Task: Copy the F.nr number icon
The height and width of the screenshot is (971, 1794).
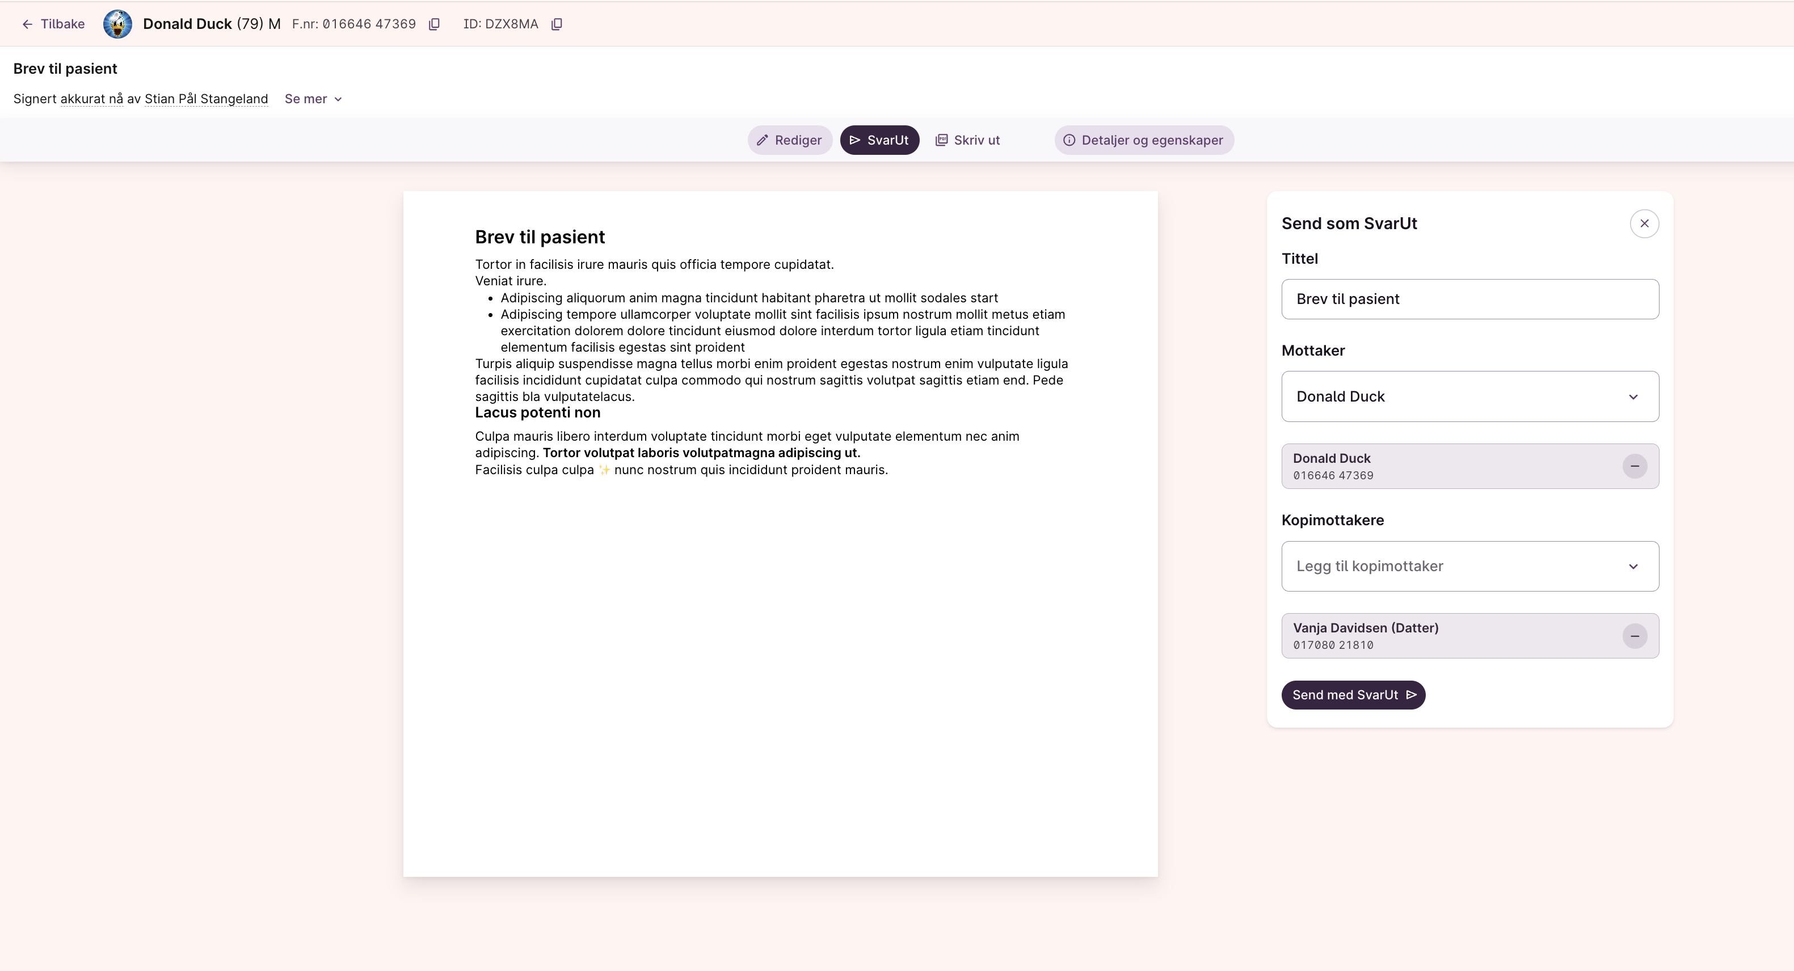Action: 434,24
